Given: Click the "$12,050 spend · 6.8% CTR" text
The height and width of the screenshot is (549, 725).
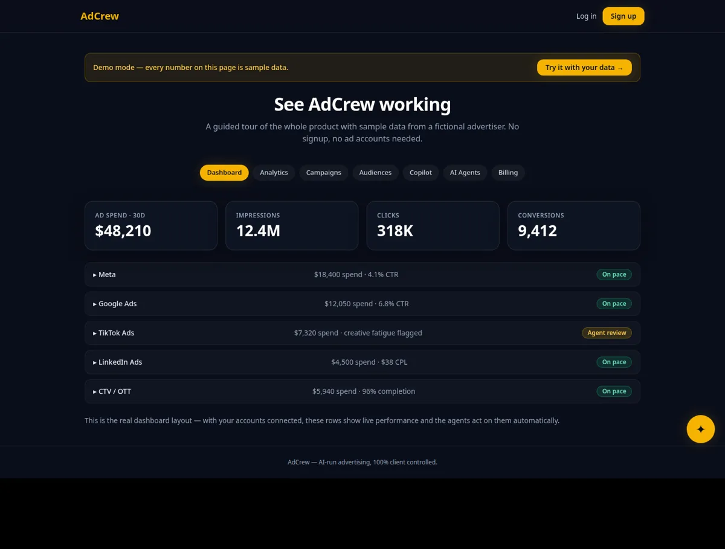Looking at the screenshot, I should coord(367,304).
